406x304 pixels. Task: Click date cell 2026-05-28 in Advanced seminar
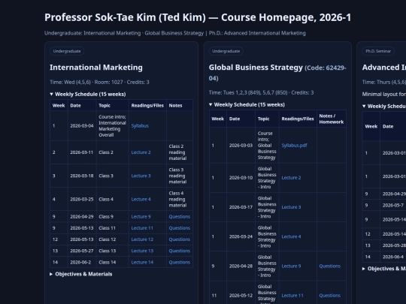(394, 245)
